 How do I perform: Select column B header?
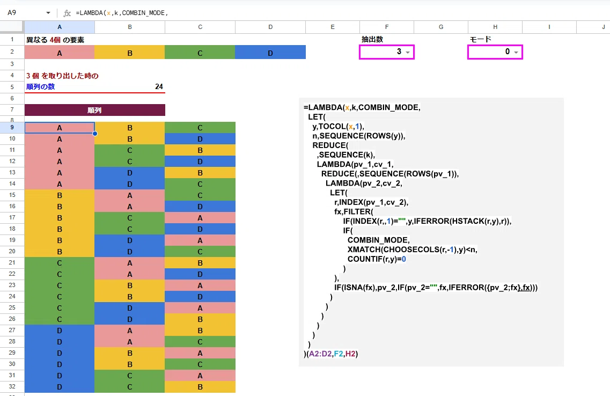click(130, 27)
